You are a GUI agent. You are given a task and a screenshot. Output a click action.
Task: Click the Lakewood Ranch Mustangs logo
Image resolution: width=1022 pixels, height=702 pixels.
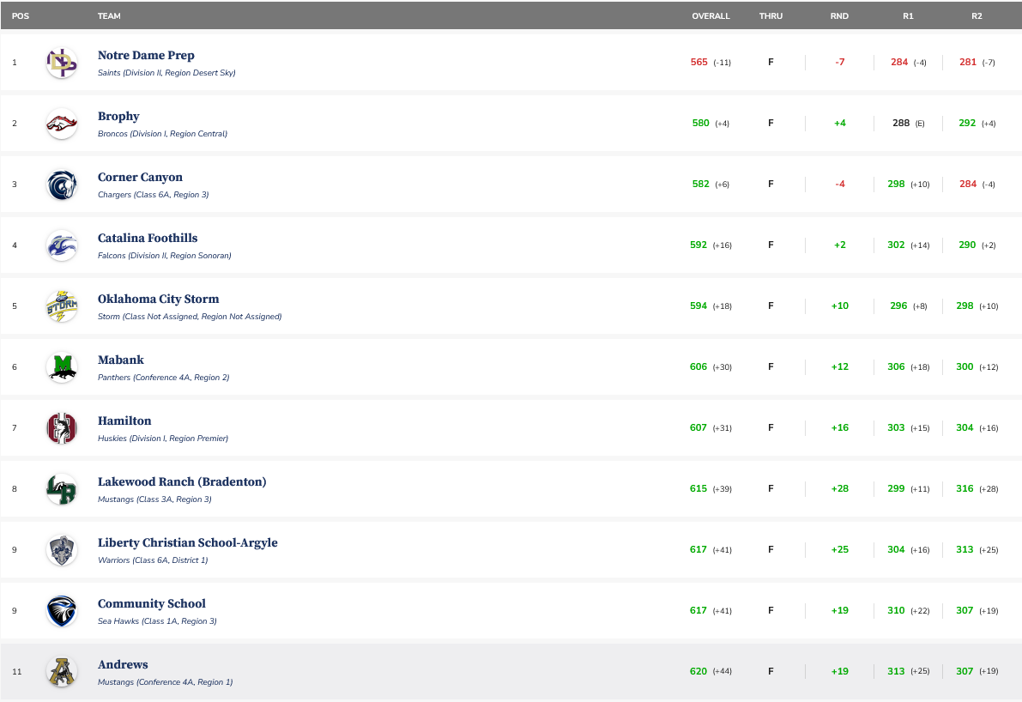(62, 489)
